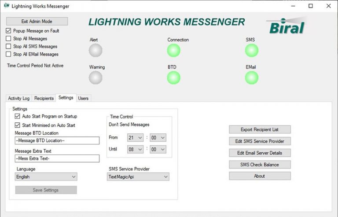Viewport: 338px width, 217px height.
Task: Click the Export Recipient List button
Action: (260, 129)
